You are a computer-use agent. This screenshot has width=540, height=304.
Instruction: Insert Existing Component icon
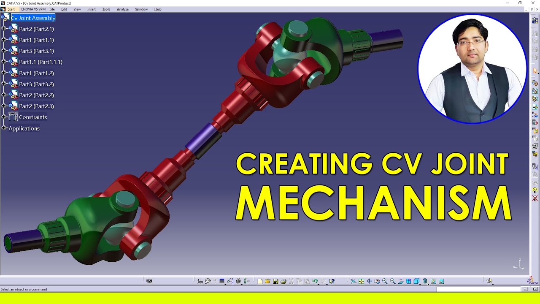[535, 106]
